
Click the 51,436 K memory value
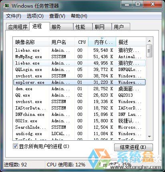(103, 57)
